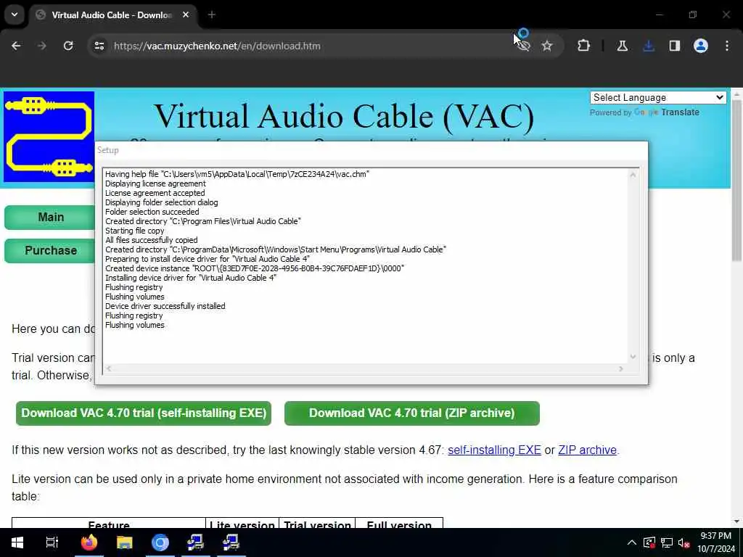Open Chrome Labs flask icon
The height and width of the screenshot is (557, 743).
pyautogui.click(x=622, y=46)
